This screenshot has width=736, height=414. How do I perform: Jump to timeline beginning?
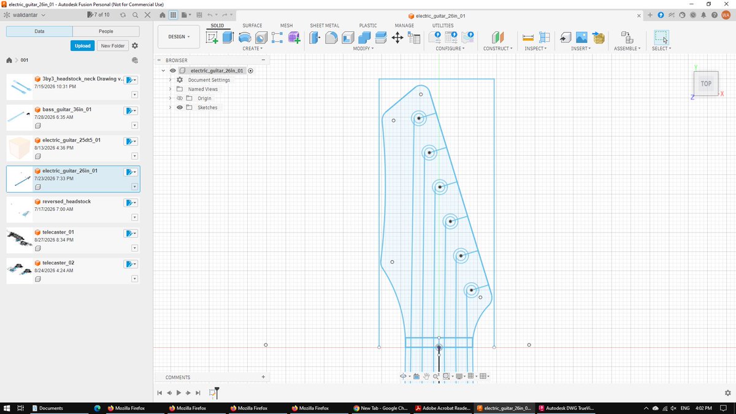159,393
